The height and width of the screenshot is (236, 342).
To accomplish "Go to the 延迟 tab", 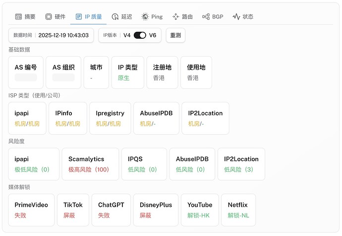I will point(122,16).
